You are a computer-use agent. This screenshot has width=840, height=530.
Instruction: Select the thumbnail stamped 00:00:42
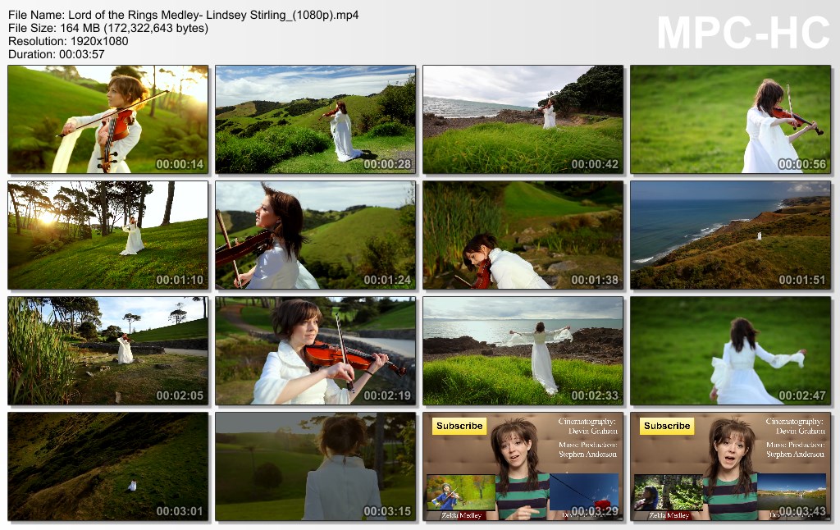pyautogui.click(x=523, y=120)
